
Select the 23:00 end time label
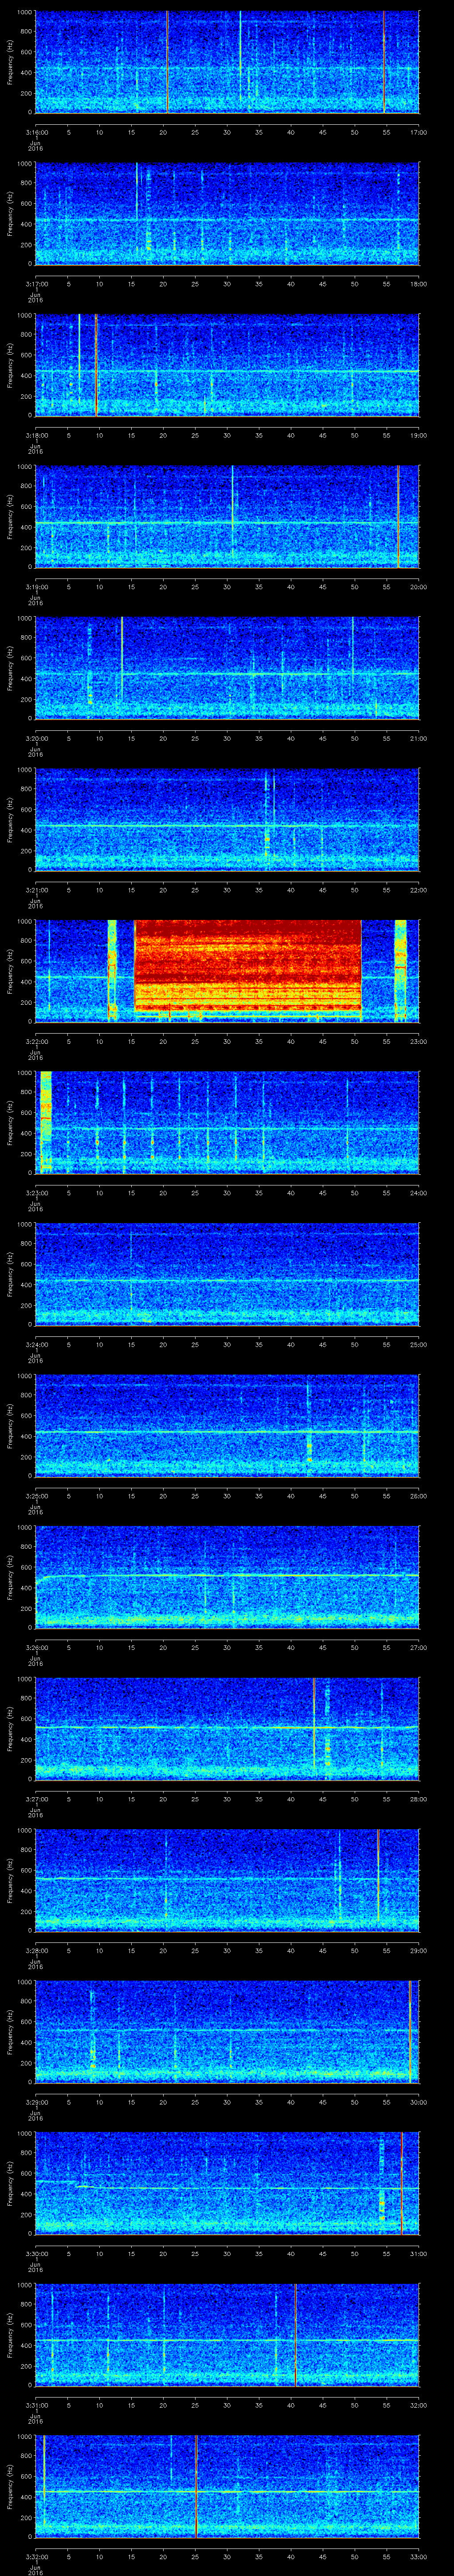tap(418, 1041)
